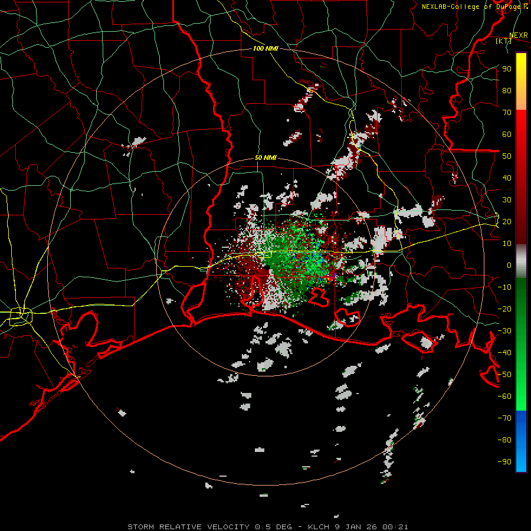Image resolution: width=531 pixels, height=531 pixels.
Task: Select the 40 value on velocity scale
Action: pos(507,178)
